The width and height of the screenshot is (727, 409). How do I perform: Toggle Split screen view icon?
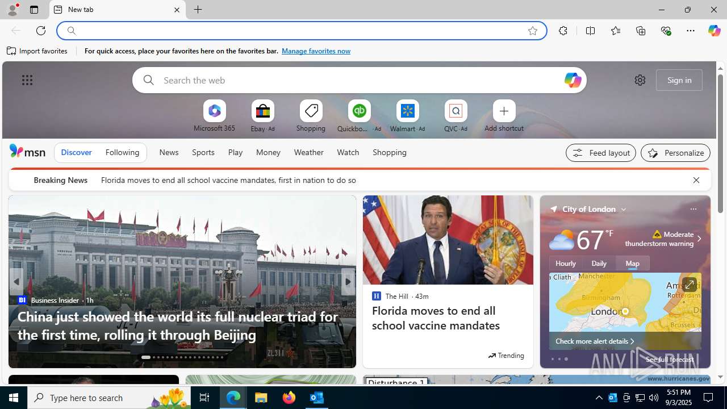[591, 31]
